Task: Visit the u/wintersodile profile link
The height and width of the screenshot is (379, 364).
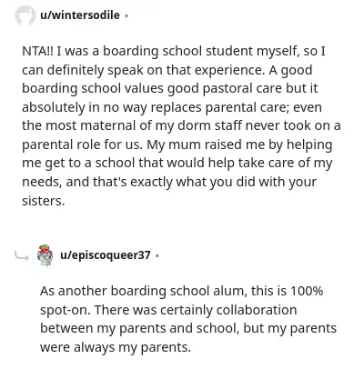Action: (80, 15)
